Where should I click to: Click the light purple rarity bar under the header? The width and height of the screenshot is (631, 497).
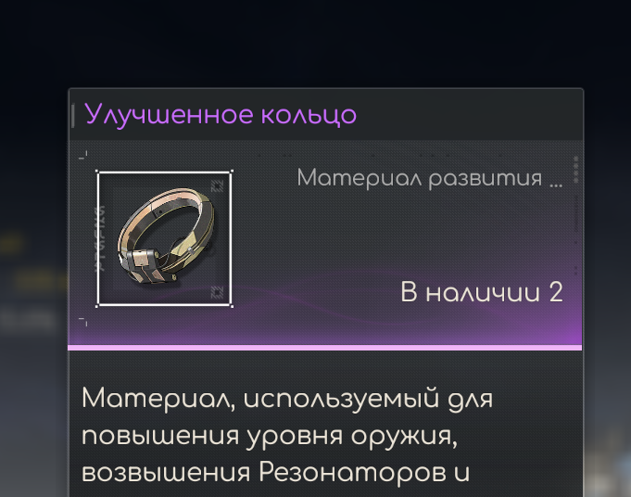324,348
